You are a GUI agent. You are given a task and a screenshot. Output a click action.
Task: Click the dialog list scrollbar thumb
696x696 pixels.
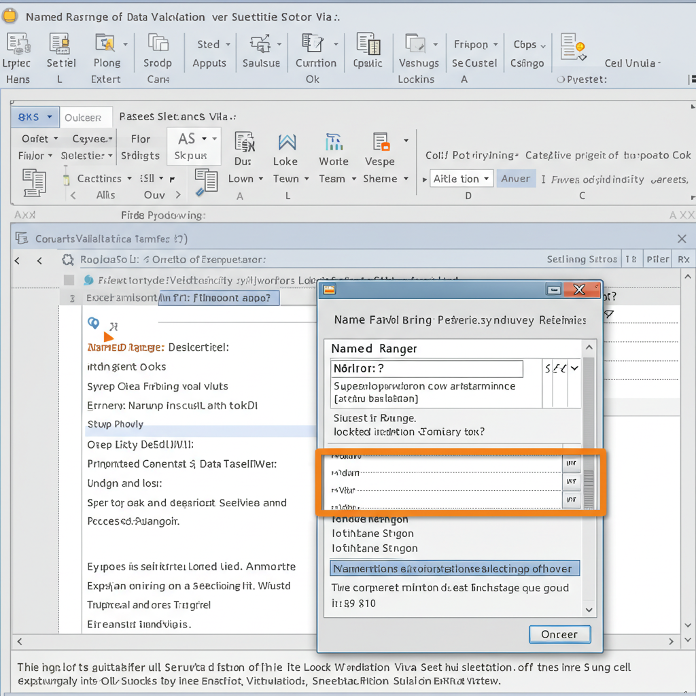tap(589, 489)
